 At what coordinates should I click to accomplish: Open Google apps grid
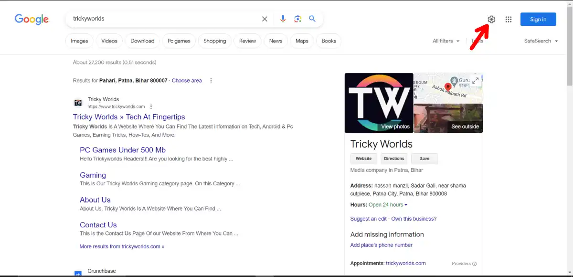[509, 19]
